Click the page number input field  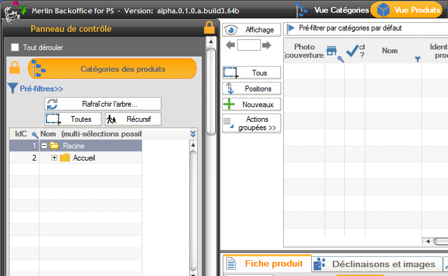click(249, 45)
